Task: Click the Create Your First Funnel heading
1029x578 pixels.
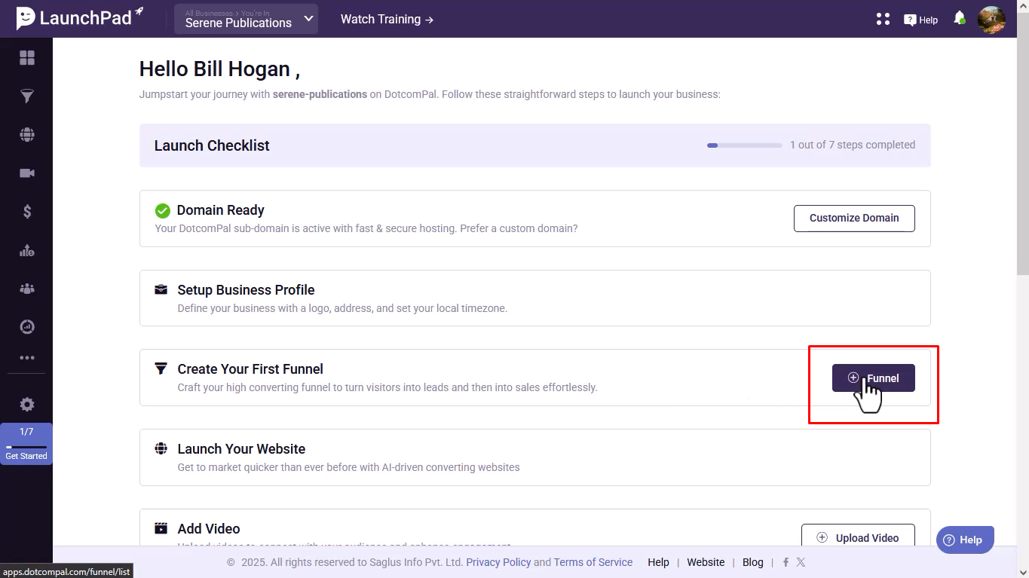Action: (x=250, y=369)
